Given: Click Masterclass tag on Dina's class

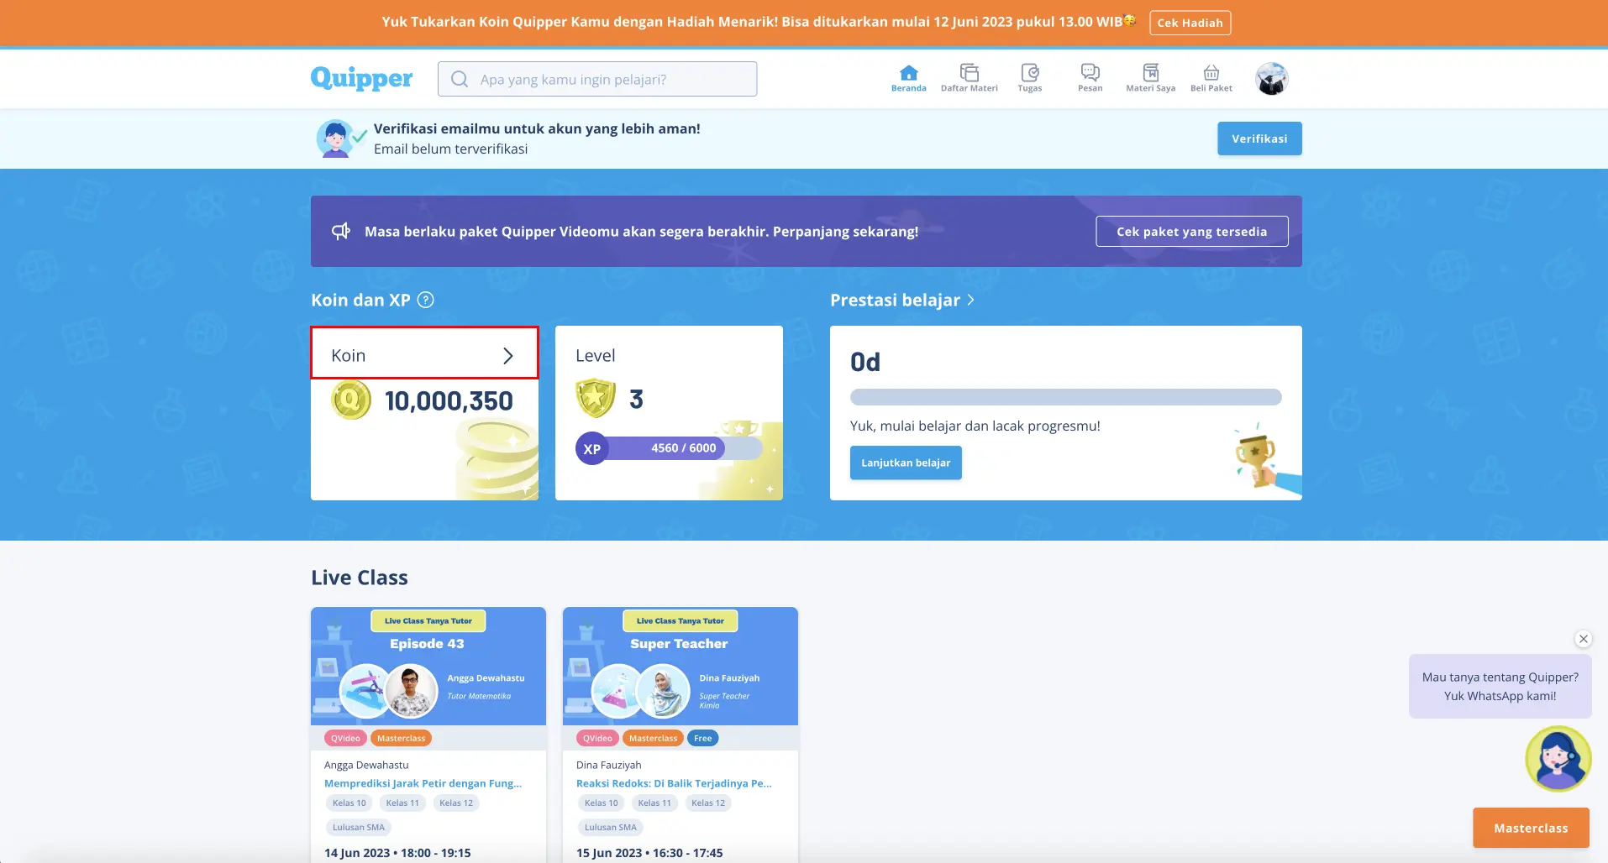Looking at the screenshot, I should tap(653, 739).
